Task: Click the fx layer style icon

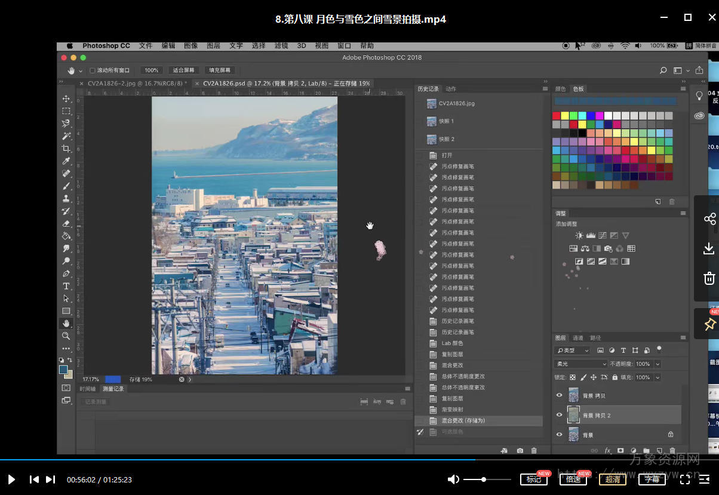Action: pyautogui.click(x=608, y=450)
